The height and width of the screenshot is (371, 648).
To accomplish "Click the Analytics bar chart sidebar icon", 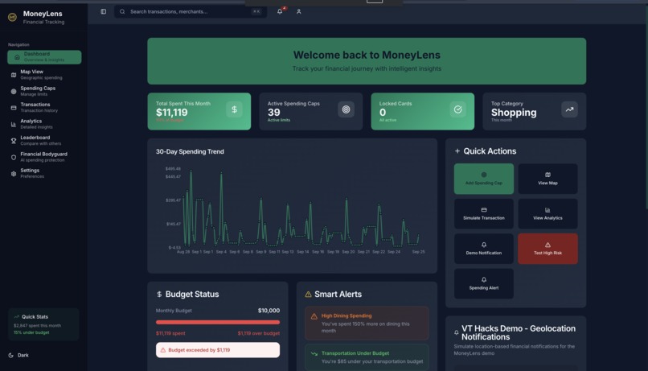I will (x=14, y=124).
